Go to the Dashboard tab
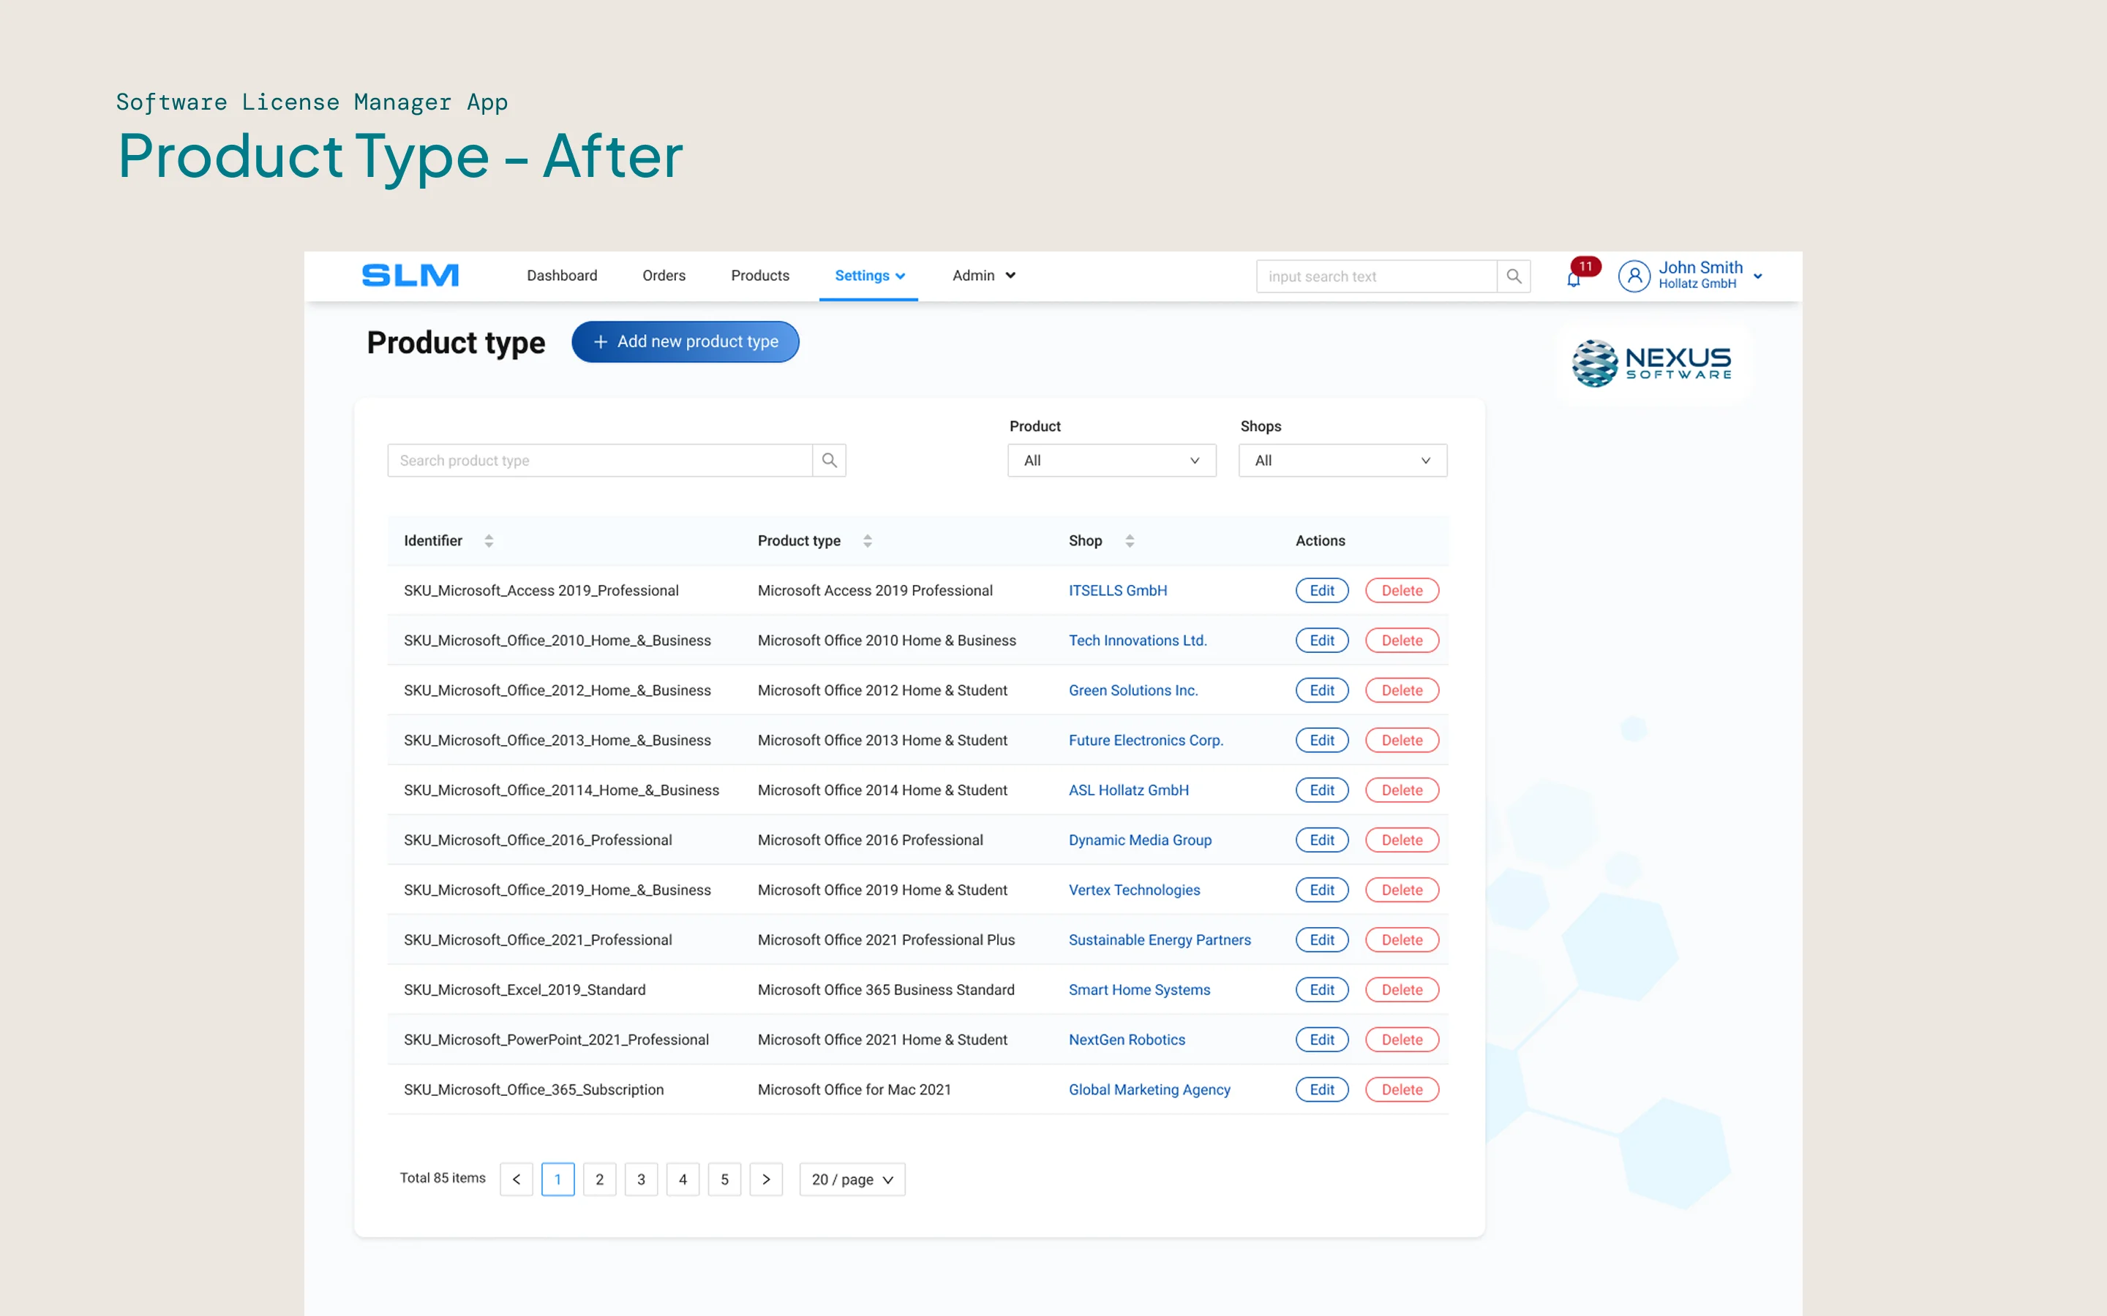 [x=562, y=275]
